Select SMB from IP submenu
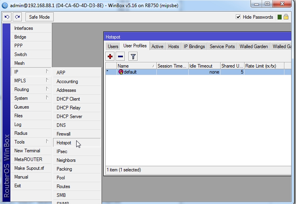 (77, 195)
